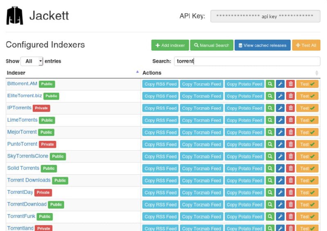Edit IPTorrents configuration wrench icon
The width and height of the screenshot is (327, 231).
tap(280, 108)
